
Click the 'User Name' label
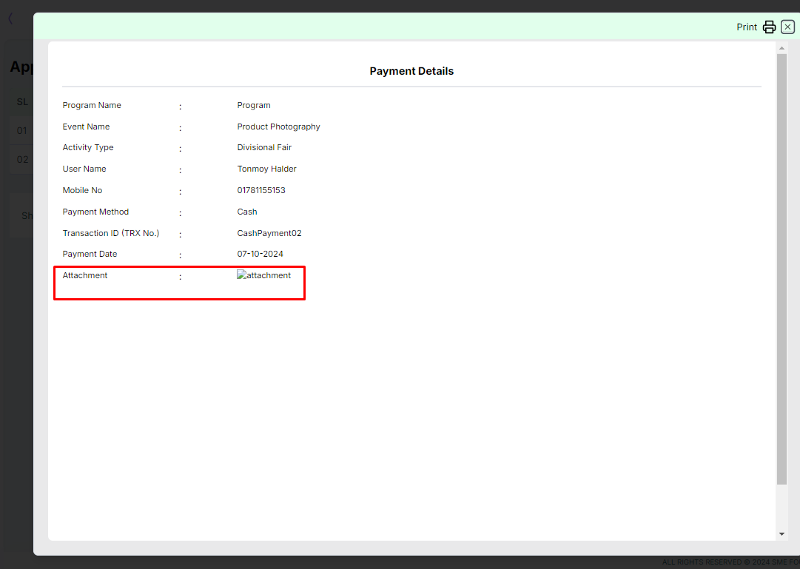[84, 169]
